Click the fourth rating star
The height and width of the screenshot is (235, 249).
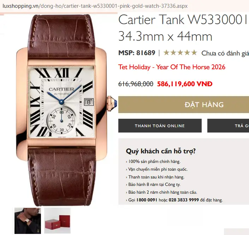coord(187,53)
